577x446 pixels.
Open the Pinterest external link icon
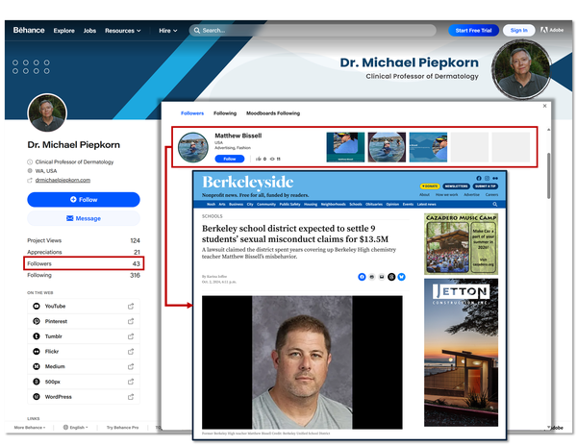pyautogui.click(x=131, y=321)
